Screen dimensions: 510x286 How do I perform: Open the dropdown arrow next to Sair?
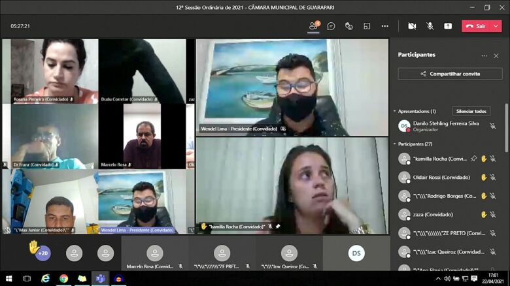pos(496,26)
